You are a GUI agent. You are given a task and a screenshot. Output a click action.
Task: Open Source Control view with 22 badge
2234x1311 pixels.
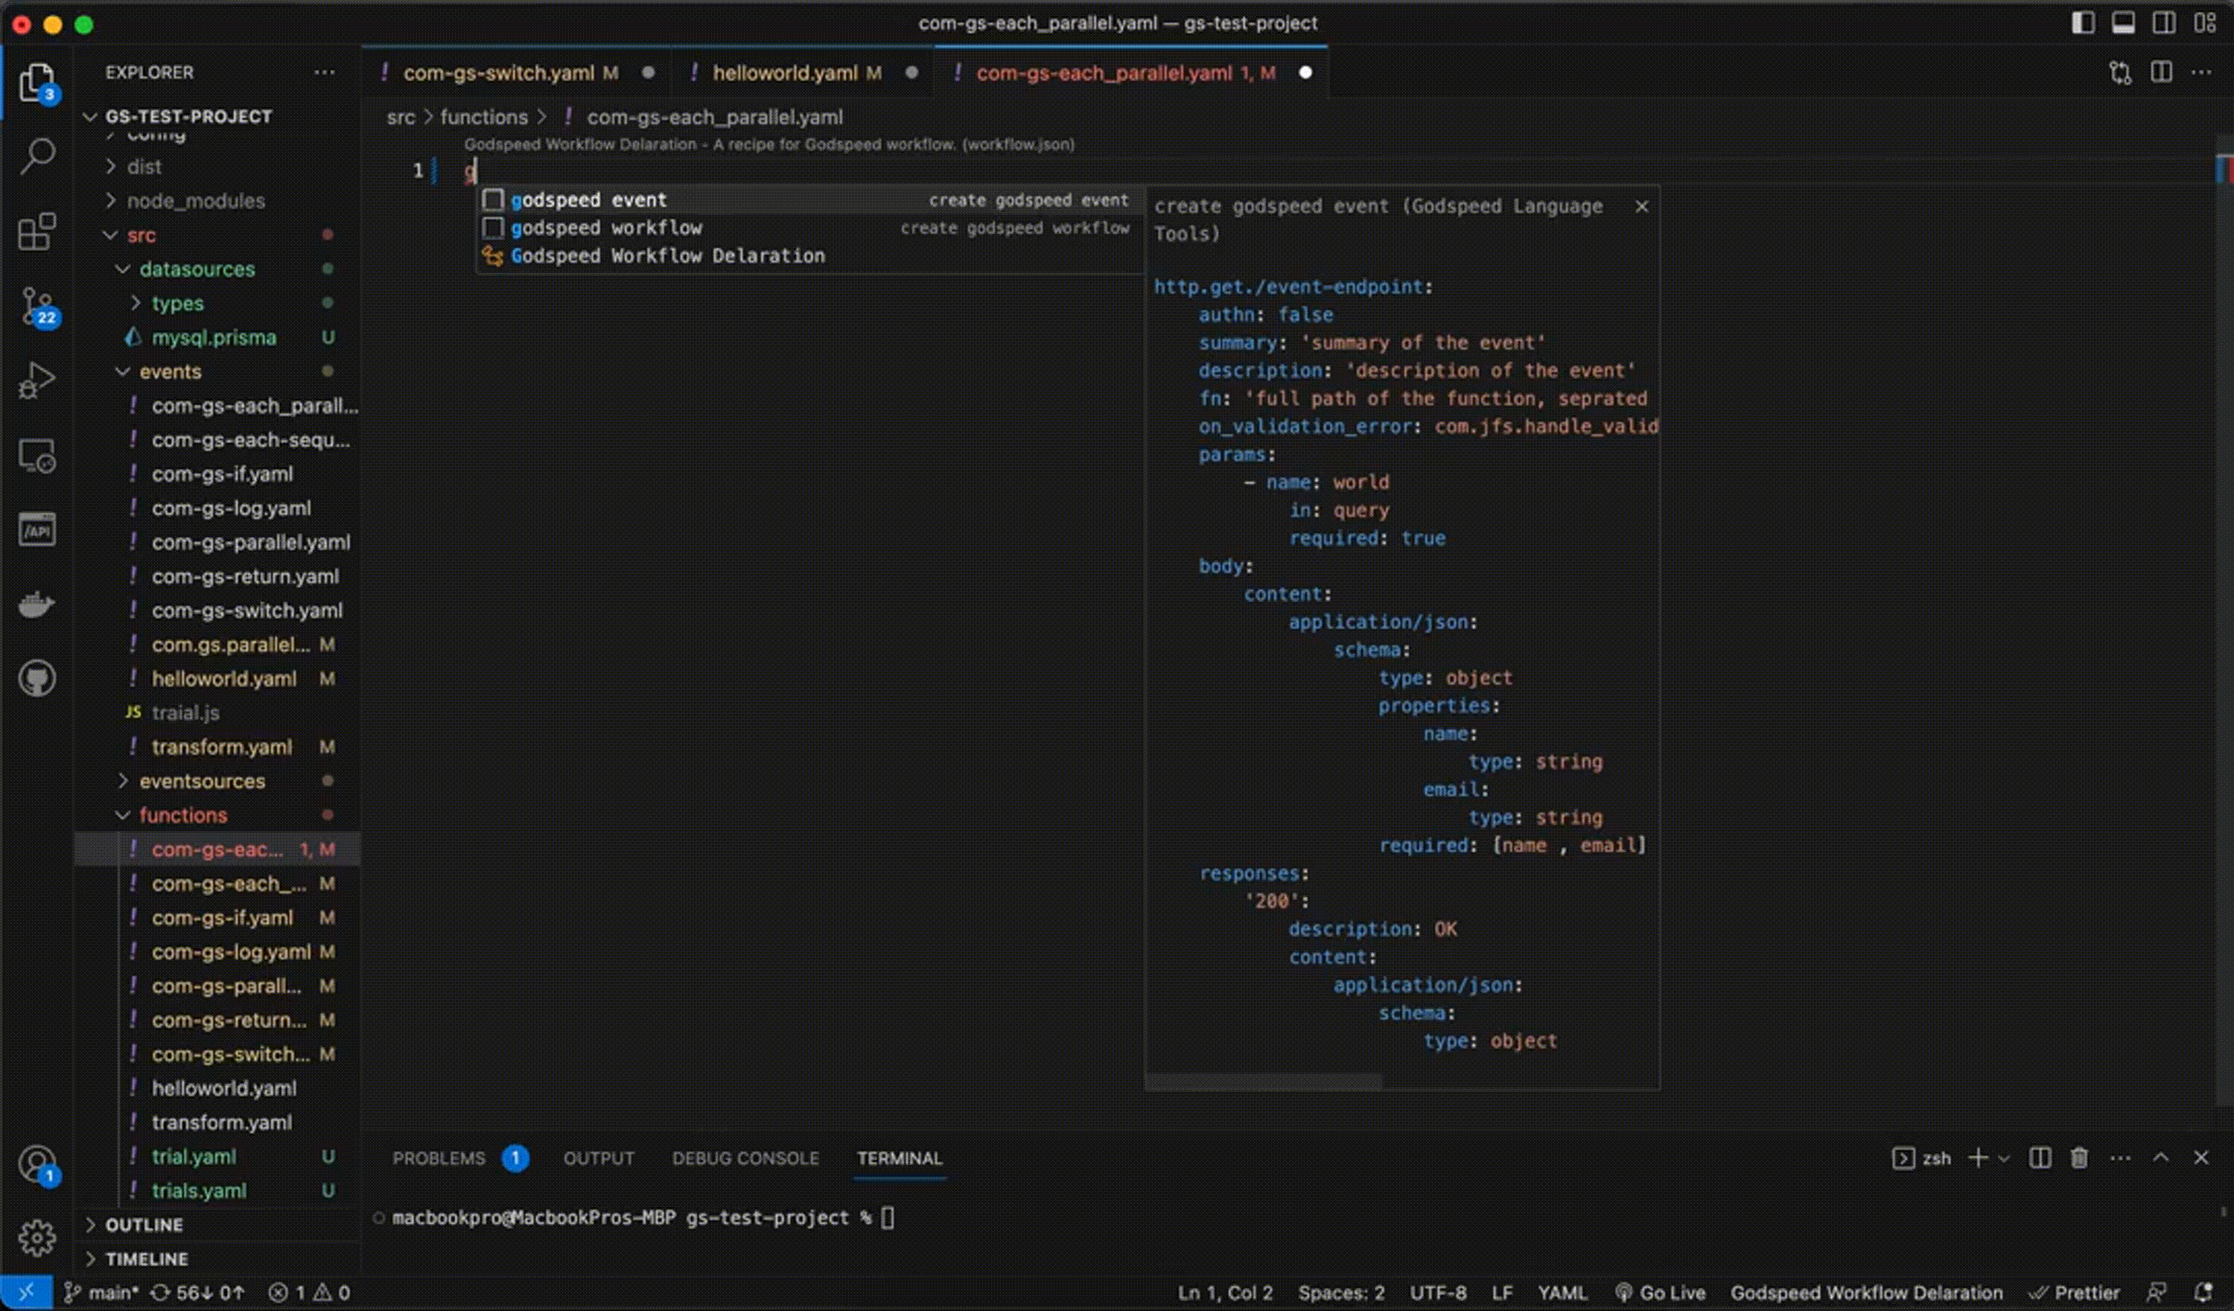coord(36,307)
